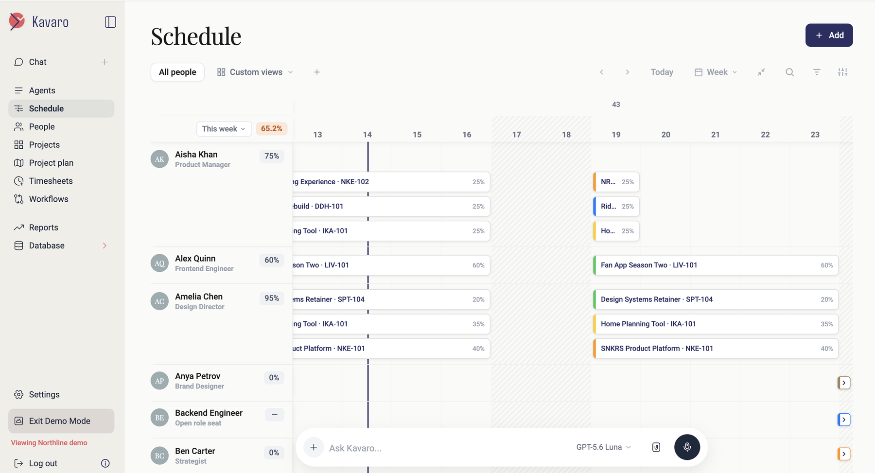
Task: Open Amelia Chen's AC avatar
Action: point(159,301)
